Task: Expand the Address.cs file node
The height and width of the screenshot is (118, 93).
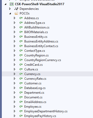Action: coord(14,18)
